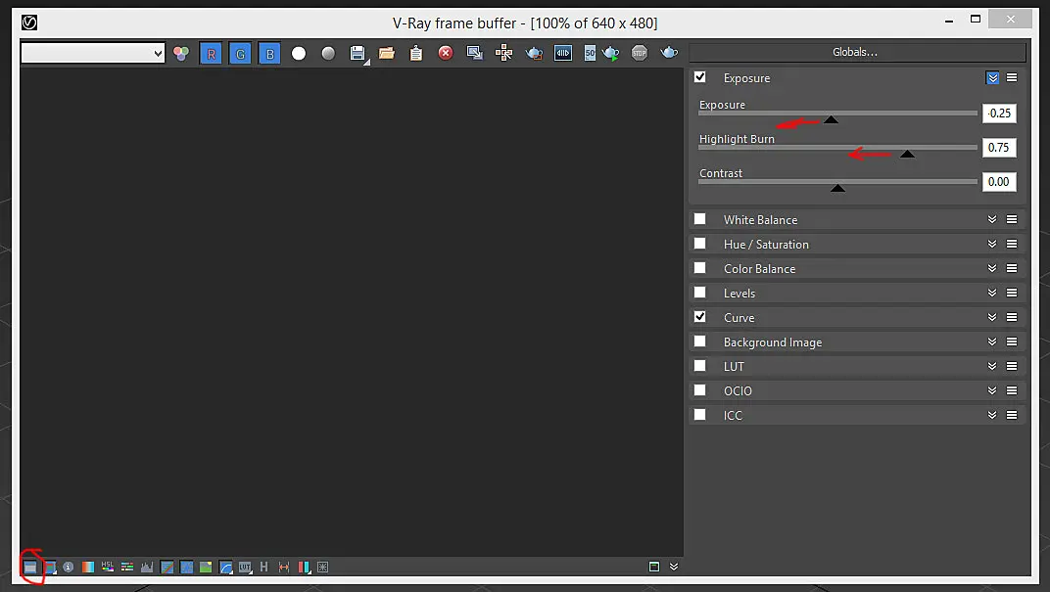Copy image to clipboard icon
This screenshot has width=1050, height=592.
tap(416, 54)
